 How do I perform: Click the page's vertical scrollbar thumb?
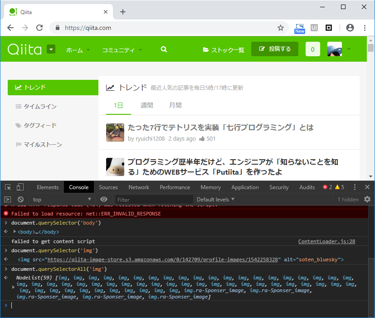pyautogui.click(x=370, y=48)
